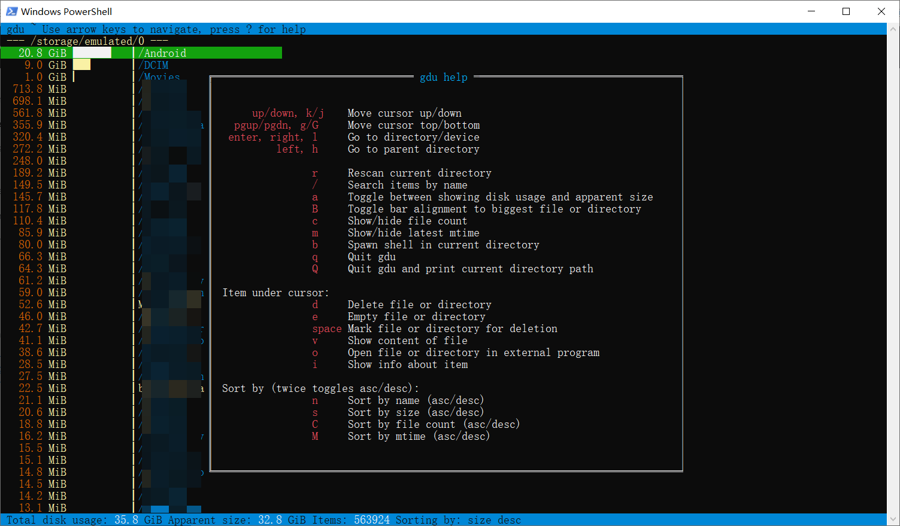Click 'Sort by file count (asc/desc)' entry
The image size is (900, 526).
434,424
